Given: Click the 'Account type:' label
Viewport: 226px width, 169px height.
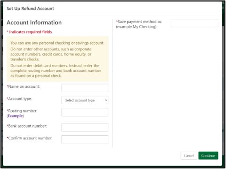Looking at the screenshot, I should (x=19, y=99).
